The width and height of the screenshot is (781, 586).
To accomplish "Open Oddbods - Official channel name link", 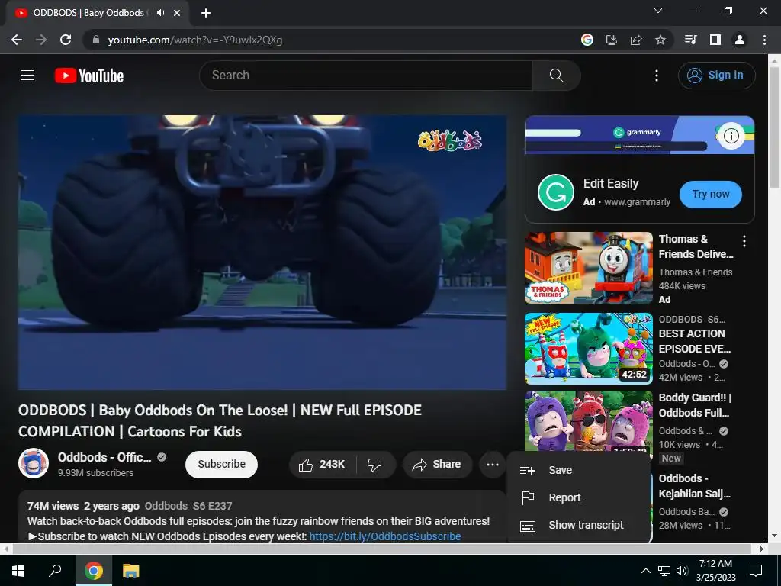I will pos(104,458).
